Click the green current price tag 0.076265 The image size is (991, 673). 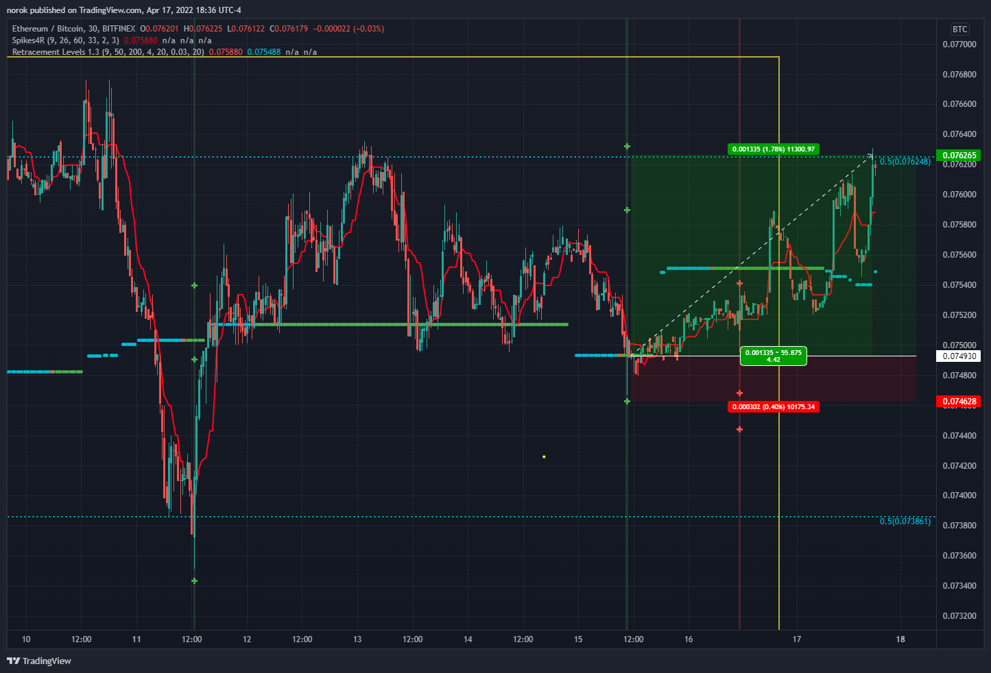pos(959,156)
